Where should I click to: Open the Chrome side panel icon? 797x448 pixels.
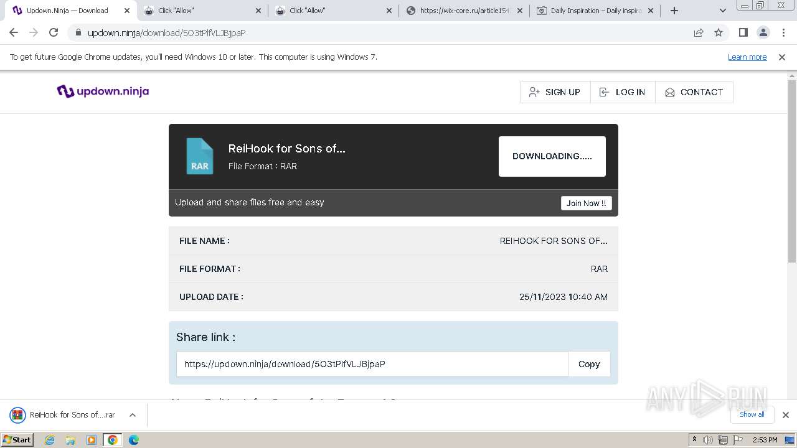coord(743,33)
